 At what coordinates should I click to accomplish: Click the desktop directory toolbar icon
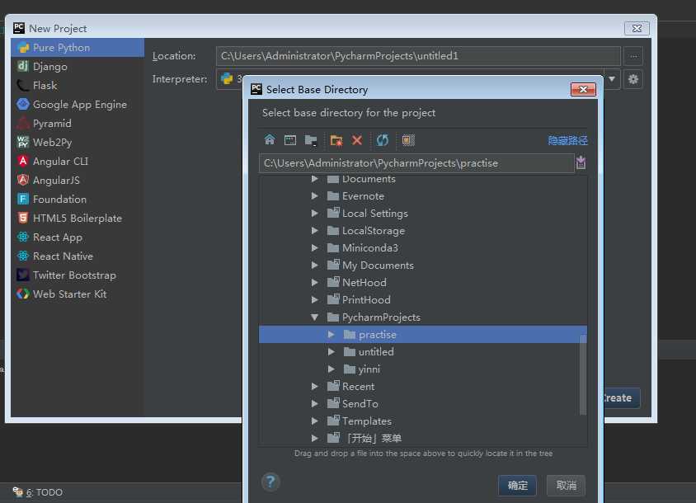(290, 140)
